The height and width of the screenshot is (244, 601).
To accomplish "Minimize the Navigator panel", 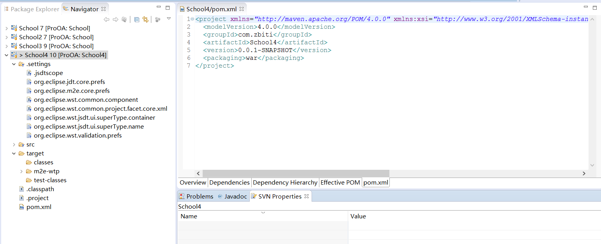I will tap(159, 7).
